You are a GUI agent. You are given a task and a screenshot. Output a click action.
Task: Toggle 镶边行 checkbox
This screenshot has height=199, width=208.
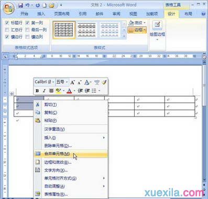[7, 37]
